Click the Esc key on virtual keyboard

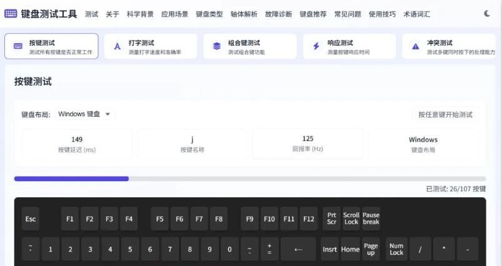(31, 219)
